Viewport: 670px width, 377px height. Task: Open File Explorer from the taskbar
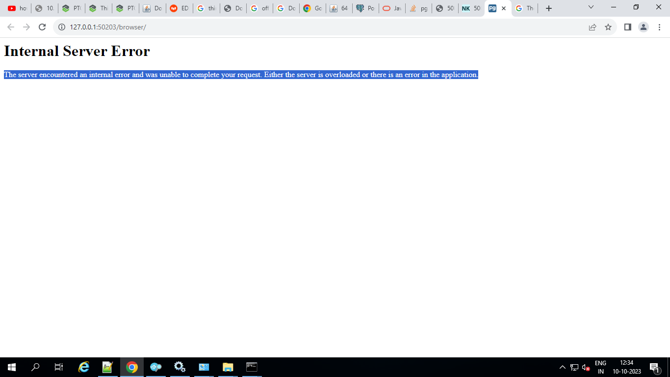pyautogui.click(x=228, y=367)
